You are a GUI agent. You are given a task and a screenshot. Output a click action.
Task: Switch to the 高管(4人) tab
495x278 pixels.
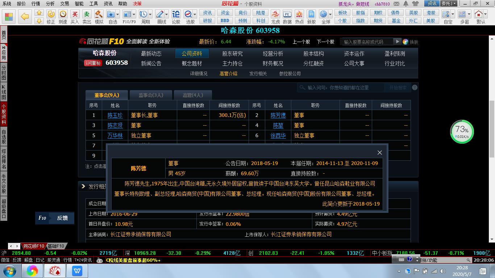pos(193,95)
